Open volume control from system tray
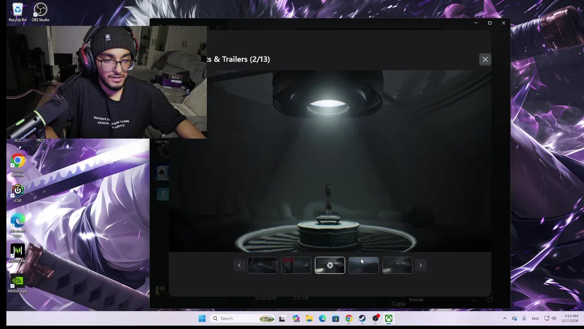Viewport: 584px width, 329px height. tap(554, 318)
